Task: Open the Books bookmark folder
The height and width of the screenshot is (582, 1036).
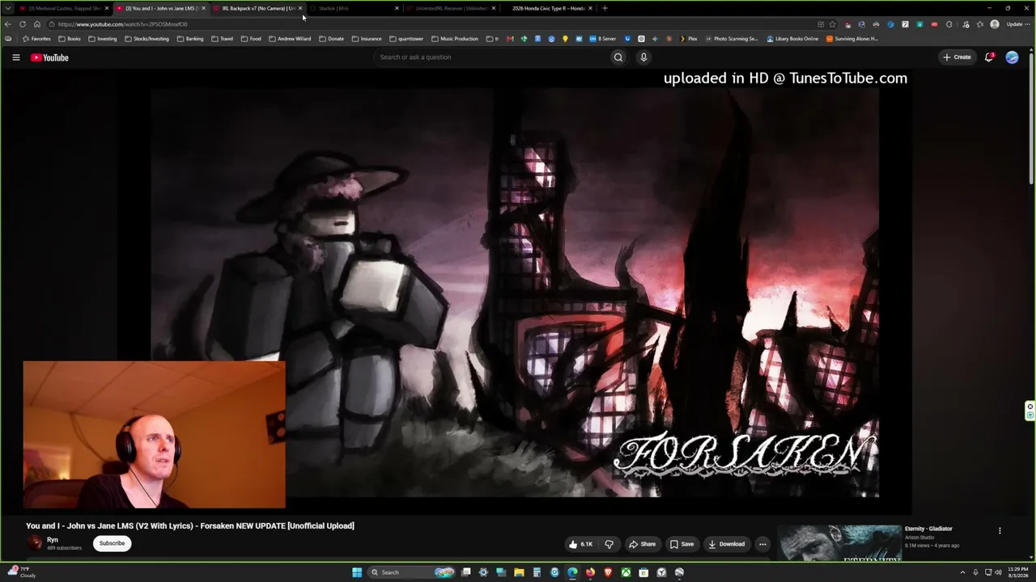Action: point(69,39)
